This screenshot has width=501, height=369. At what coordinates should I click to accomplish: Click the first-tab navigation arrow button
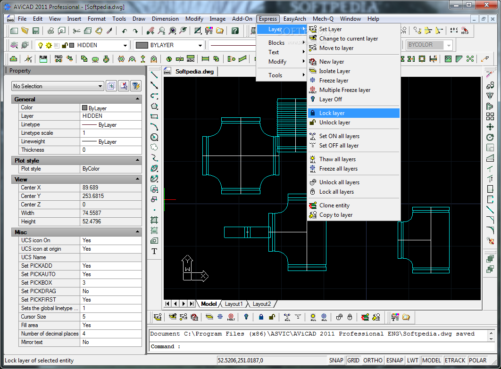pyautogui.click(x=167, y=304)
